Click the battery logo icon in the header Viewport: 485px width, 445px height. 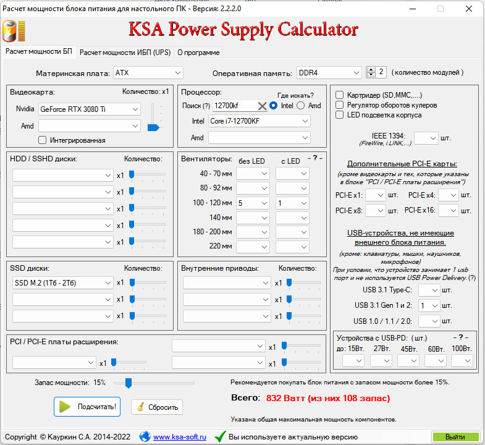click(x=14, y=31)
